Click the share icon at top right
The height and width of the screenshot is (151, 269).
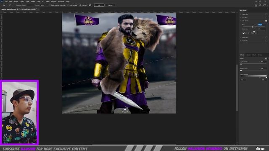pos(256,5)
